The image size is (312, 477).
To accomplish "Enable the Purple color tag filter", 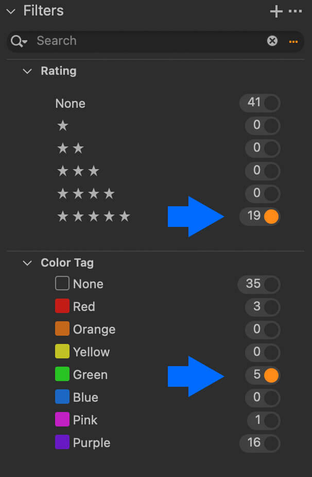I will pyautogui.click(x=271, y=443).
